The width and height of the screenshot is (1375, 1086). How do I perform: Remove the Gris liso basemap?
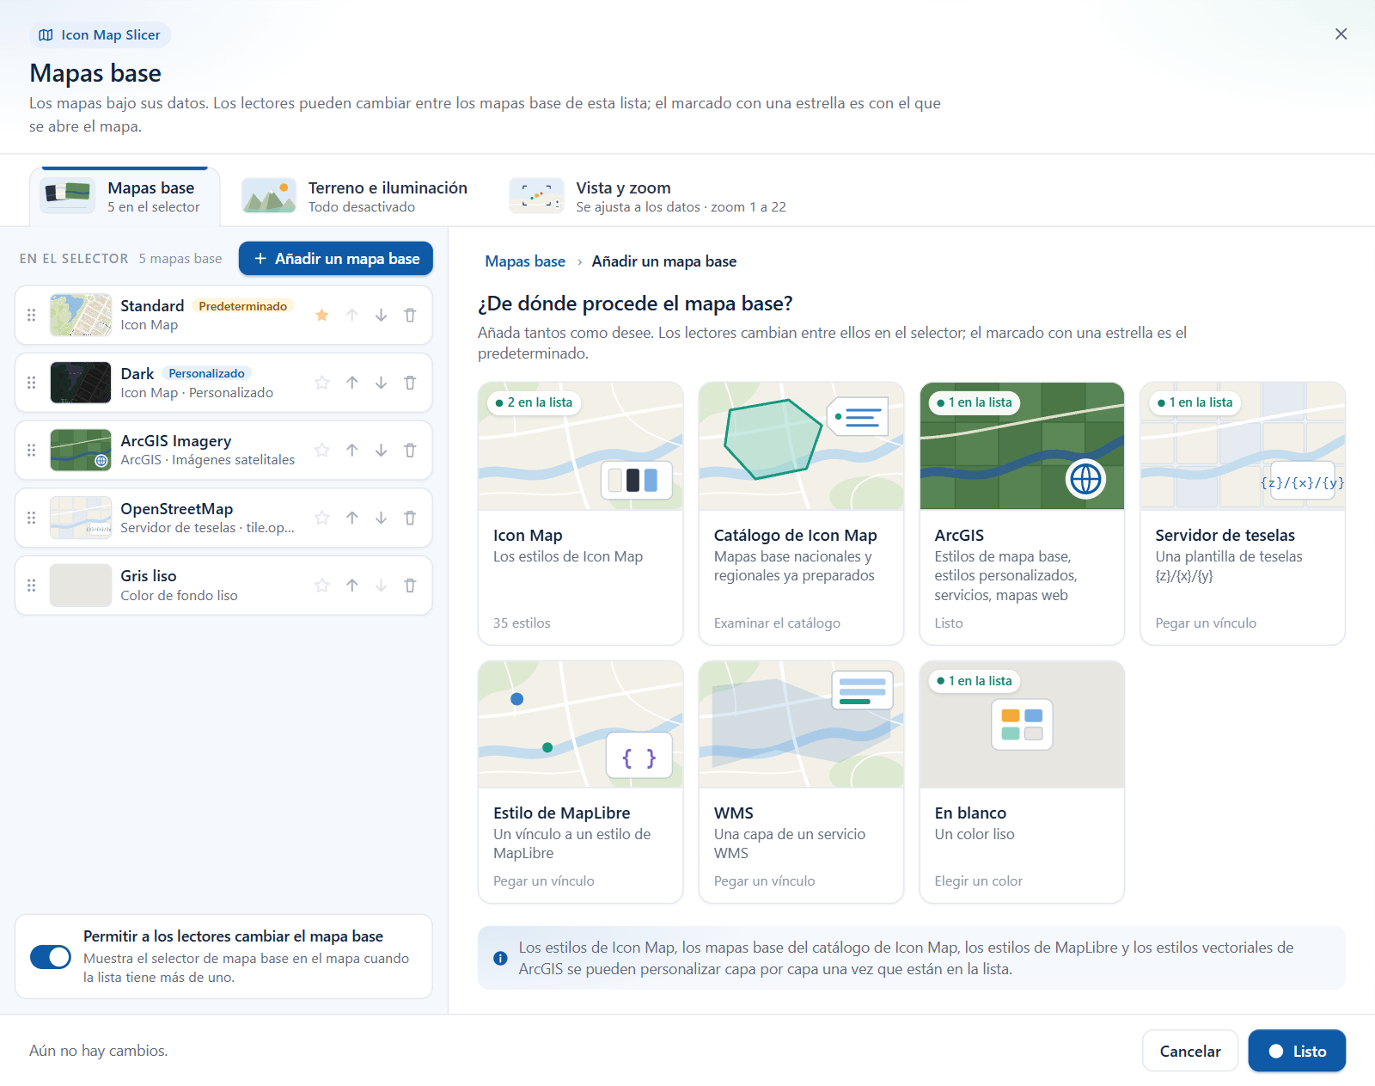click(x=410, y=586)
